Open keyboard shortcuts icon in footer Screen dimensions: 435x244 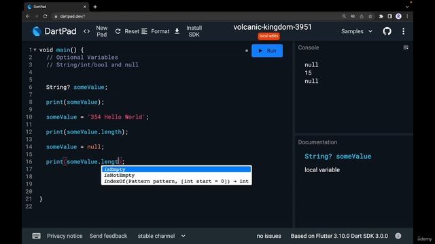pos(36,236)
